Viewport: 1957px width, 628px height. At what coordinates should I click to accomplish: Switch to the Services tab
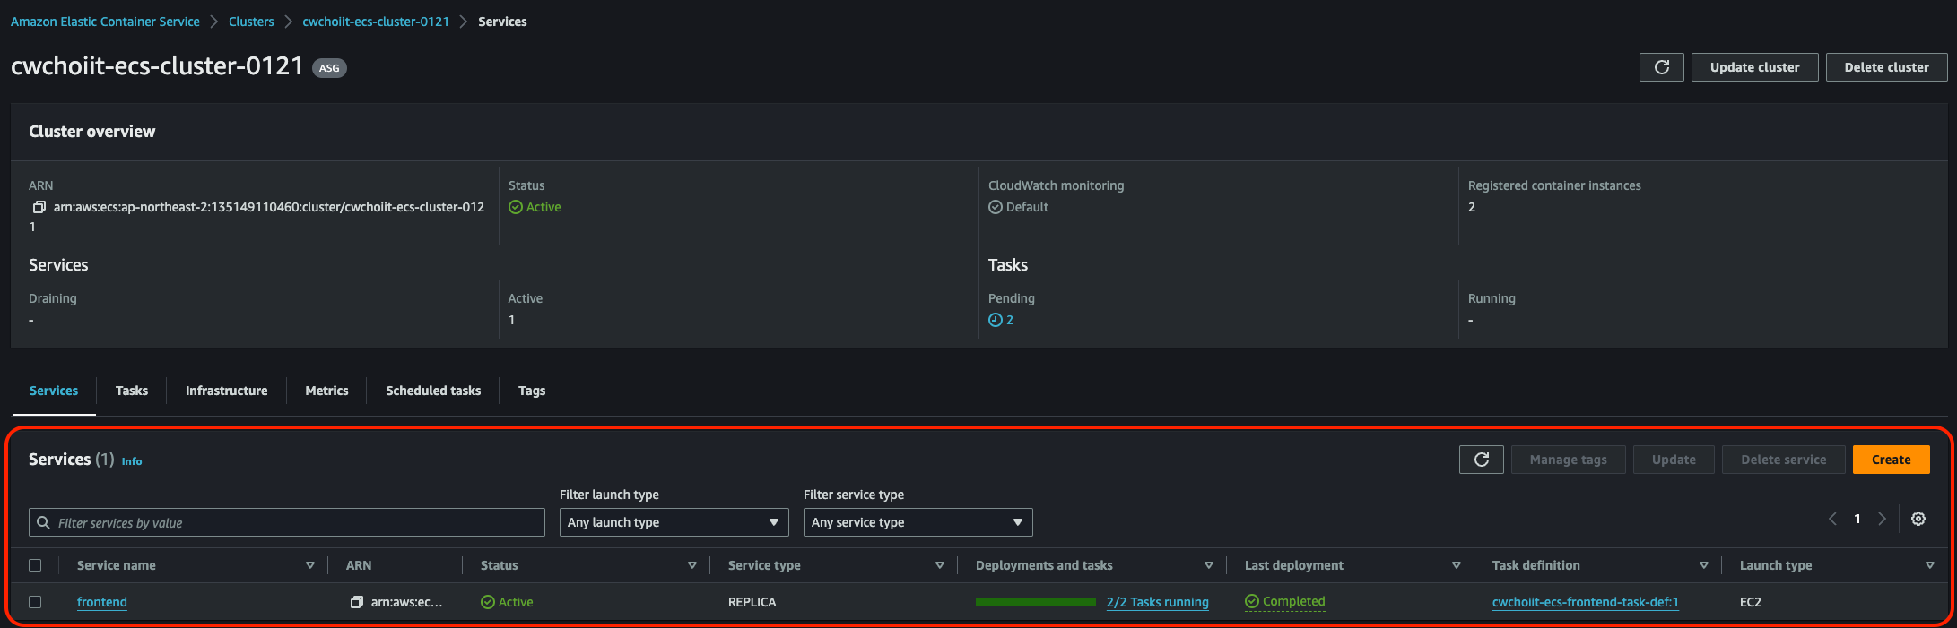tap(54, 391)
